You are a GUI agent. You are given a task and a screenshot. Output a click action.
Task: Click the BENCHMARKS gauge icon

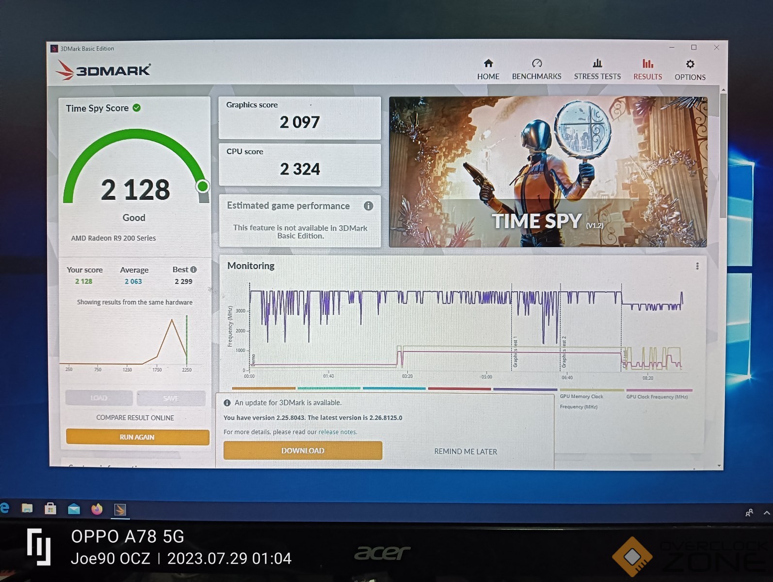coord(537,64)
